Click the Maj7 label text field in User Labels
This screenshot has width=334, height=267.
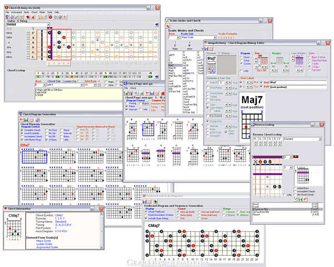point(298,82)
